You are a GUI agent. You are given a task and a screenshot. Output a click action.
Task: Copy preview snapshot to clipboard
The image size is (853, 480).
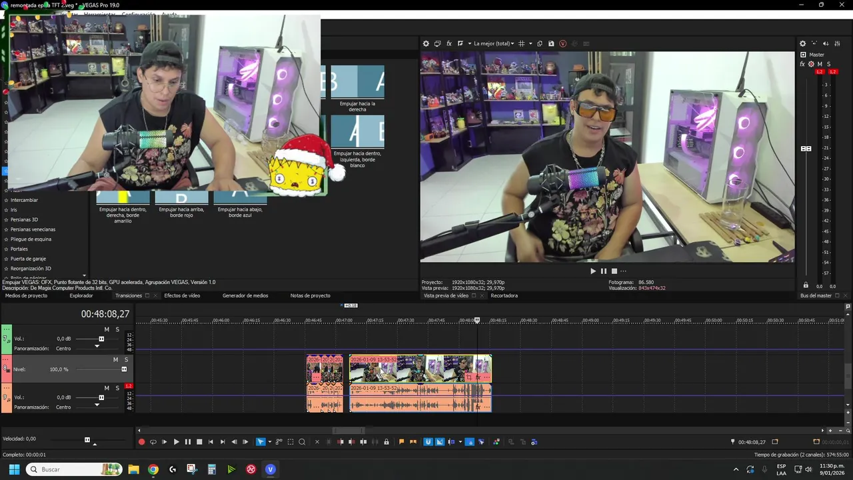pyautogui.click(x=540, y=43)
